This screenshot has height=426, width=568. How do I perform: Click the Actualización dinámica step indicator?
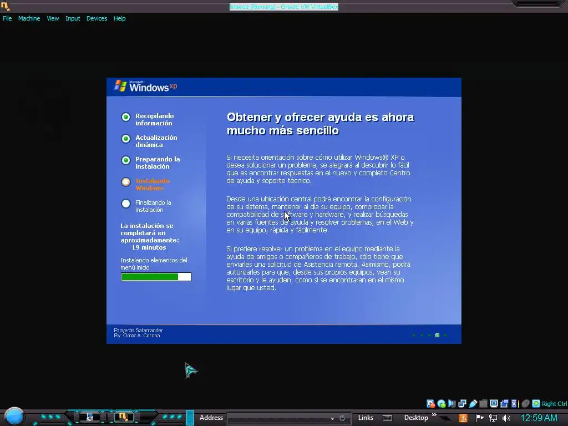point(126,139)
